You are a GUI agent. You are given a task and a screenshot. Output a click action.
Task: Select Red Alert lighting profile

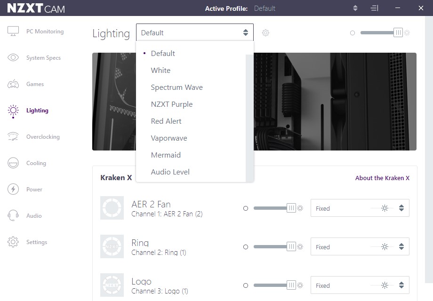[x=191, y=121]
